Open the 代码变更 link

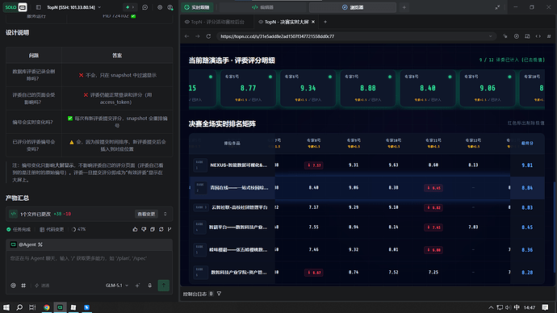point(52,230)
